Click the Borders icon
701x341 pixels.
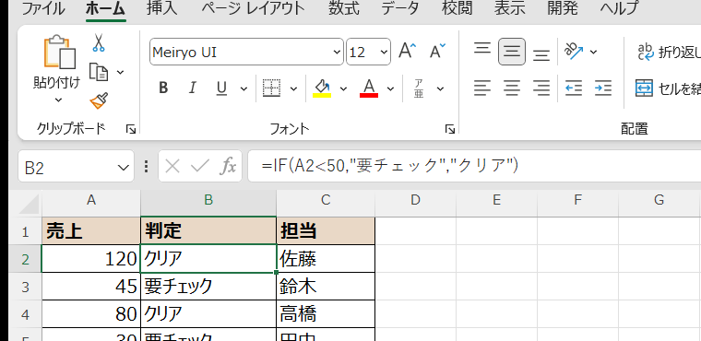tap(271, 88)
